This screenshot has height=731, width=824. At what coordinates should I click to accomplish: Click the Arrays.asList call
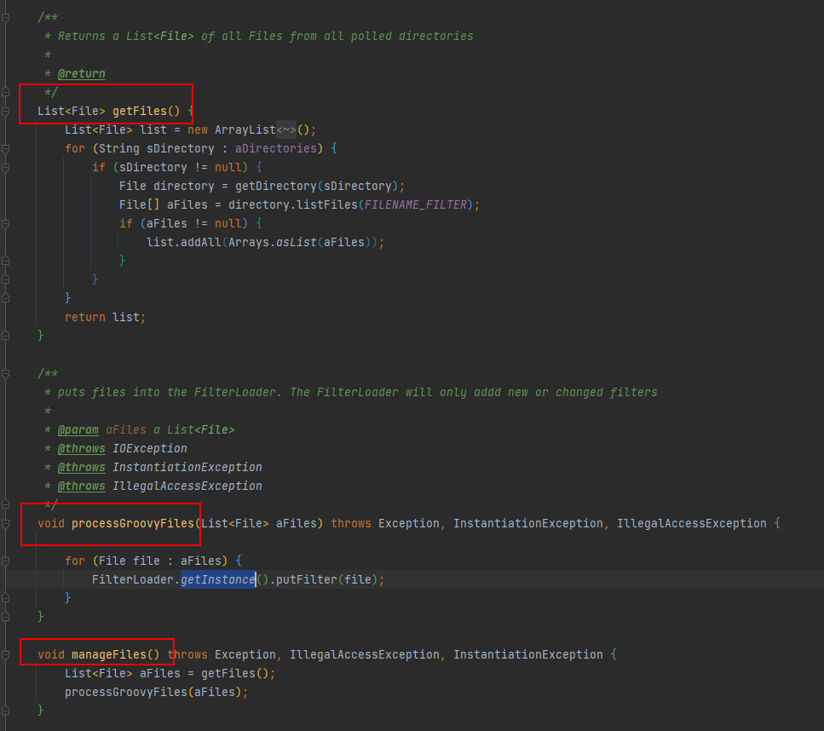(273, 242)
